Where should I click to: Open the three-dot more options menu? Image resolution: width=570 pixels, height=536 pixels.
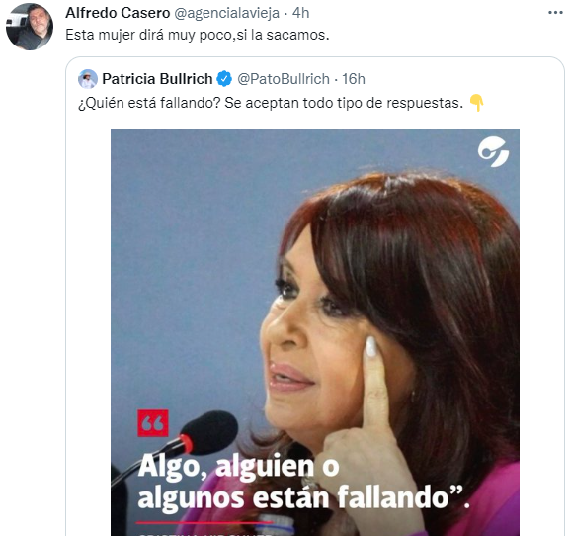coord(555,13)
